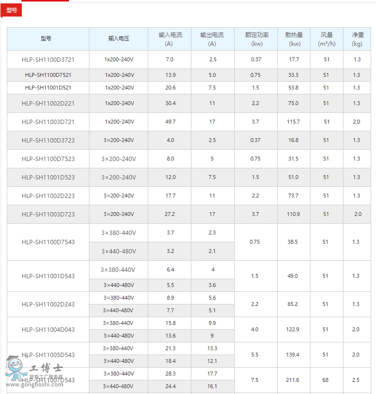Select model cell HLP-SH1100D7521
The width and height of the screenshot is (376, 394).
tap(48, 75)
